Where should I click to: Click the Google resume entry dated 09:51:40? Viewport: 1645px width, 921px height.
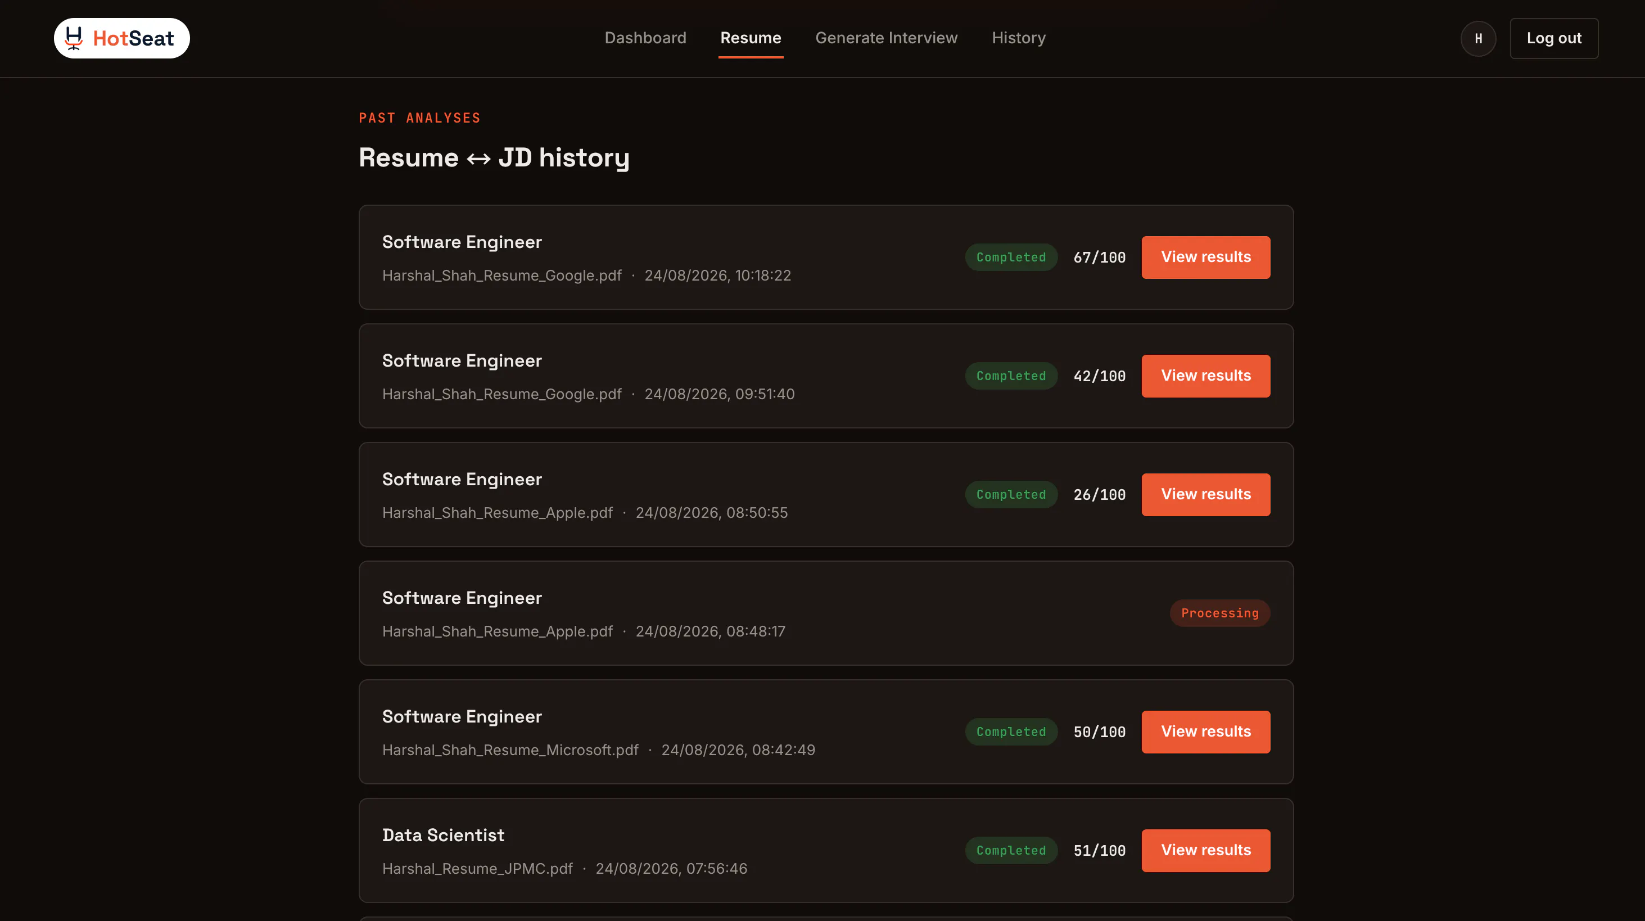click(826, 376)
